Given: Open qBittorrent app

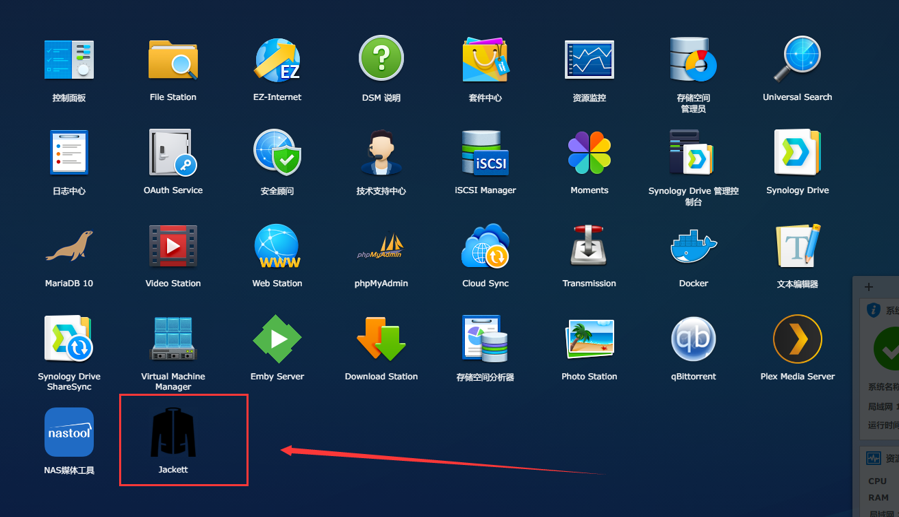Looking at the screenshot, I should 693,340.
